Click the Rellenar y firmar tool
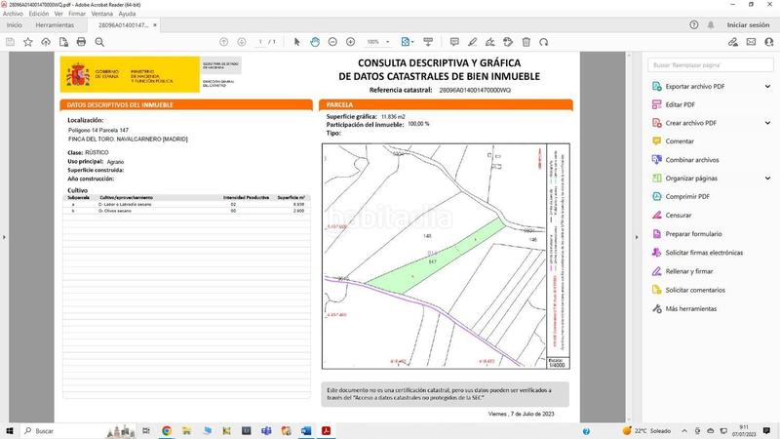The image size is (780, 439). pos(688,271)
